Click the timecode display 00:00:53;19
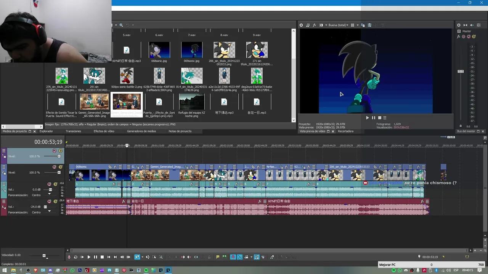 [48, 142]
